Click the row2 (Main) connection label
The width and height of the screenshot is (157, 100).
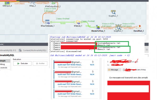click(x=108, y=28)
